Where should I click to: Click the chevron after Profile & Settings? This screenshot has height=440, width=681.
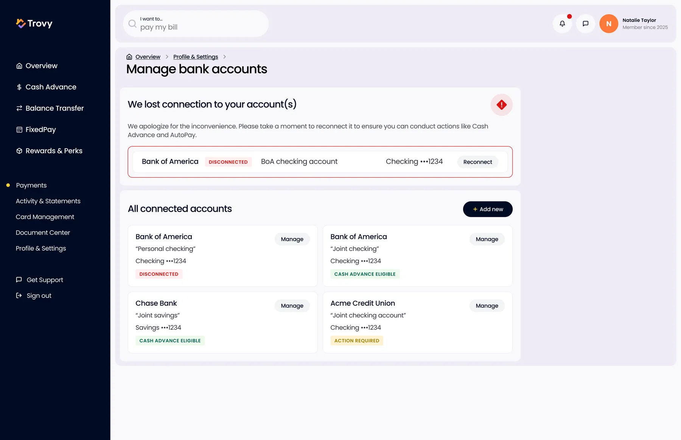pos(224,57)
